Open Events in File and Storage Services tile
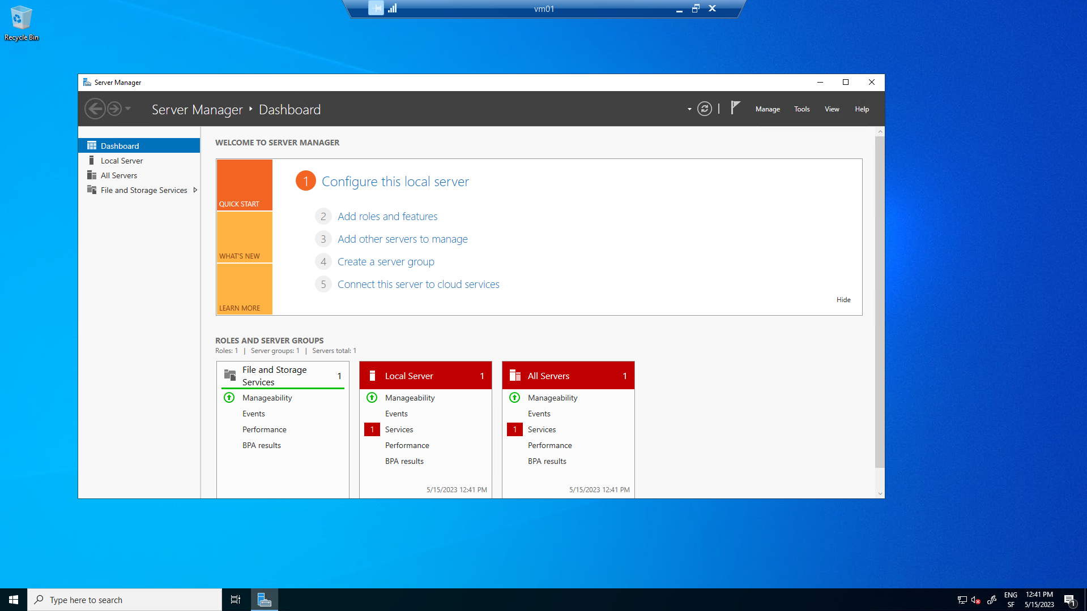The width and height of the screenshot is (1087, 611). (x=254, y=414)
